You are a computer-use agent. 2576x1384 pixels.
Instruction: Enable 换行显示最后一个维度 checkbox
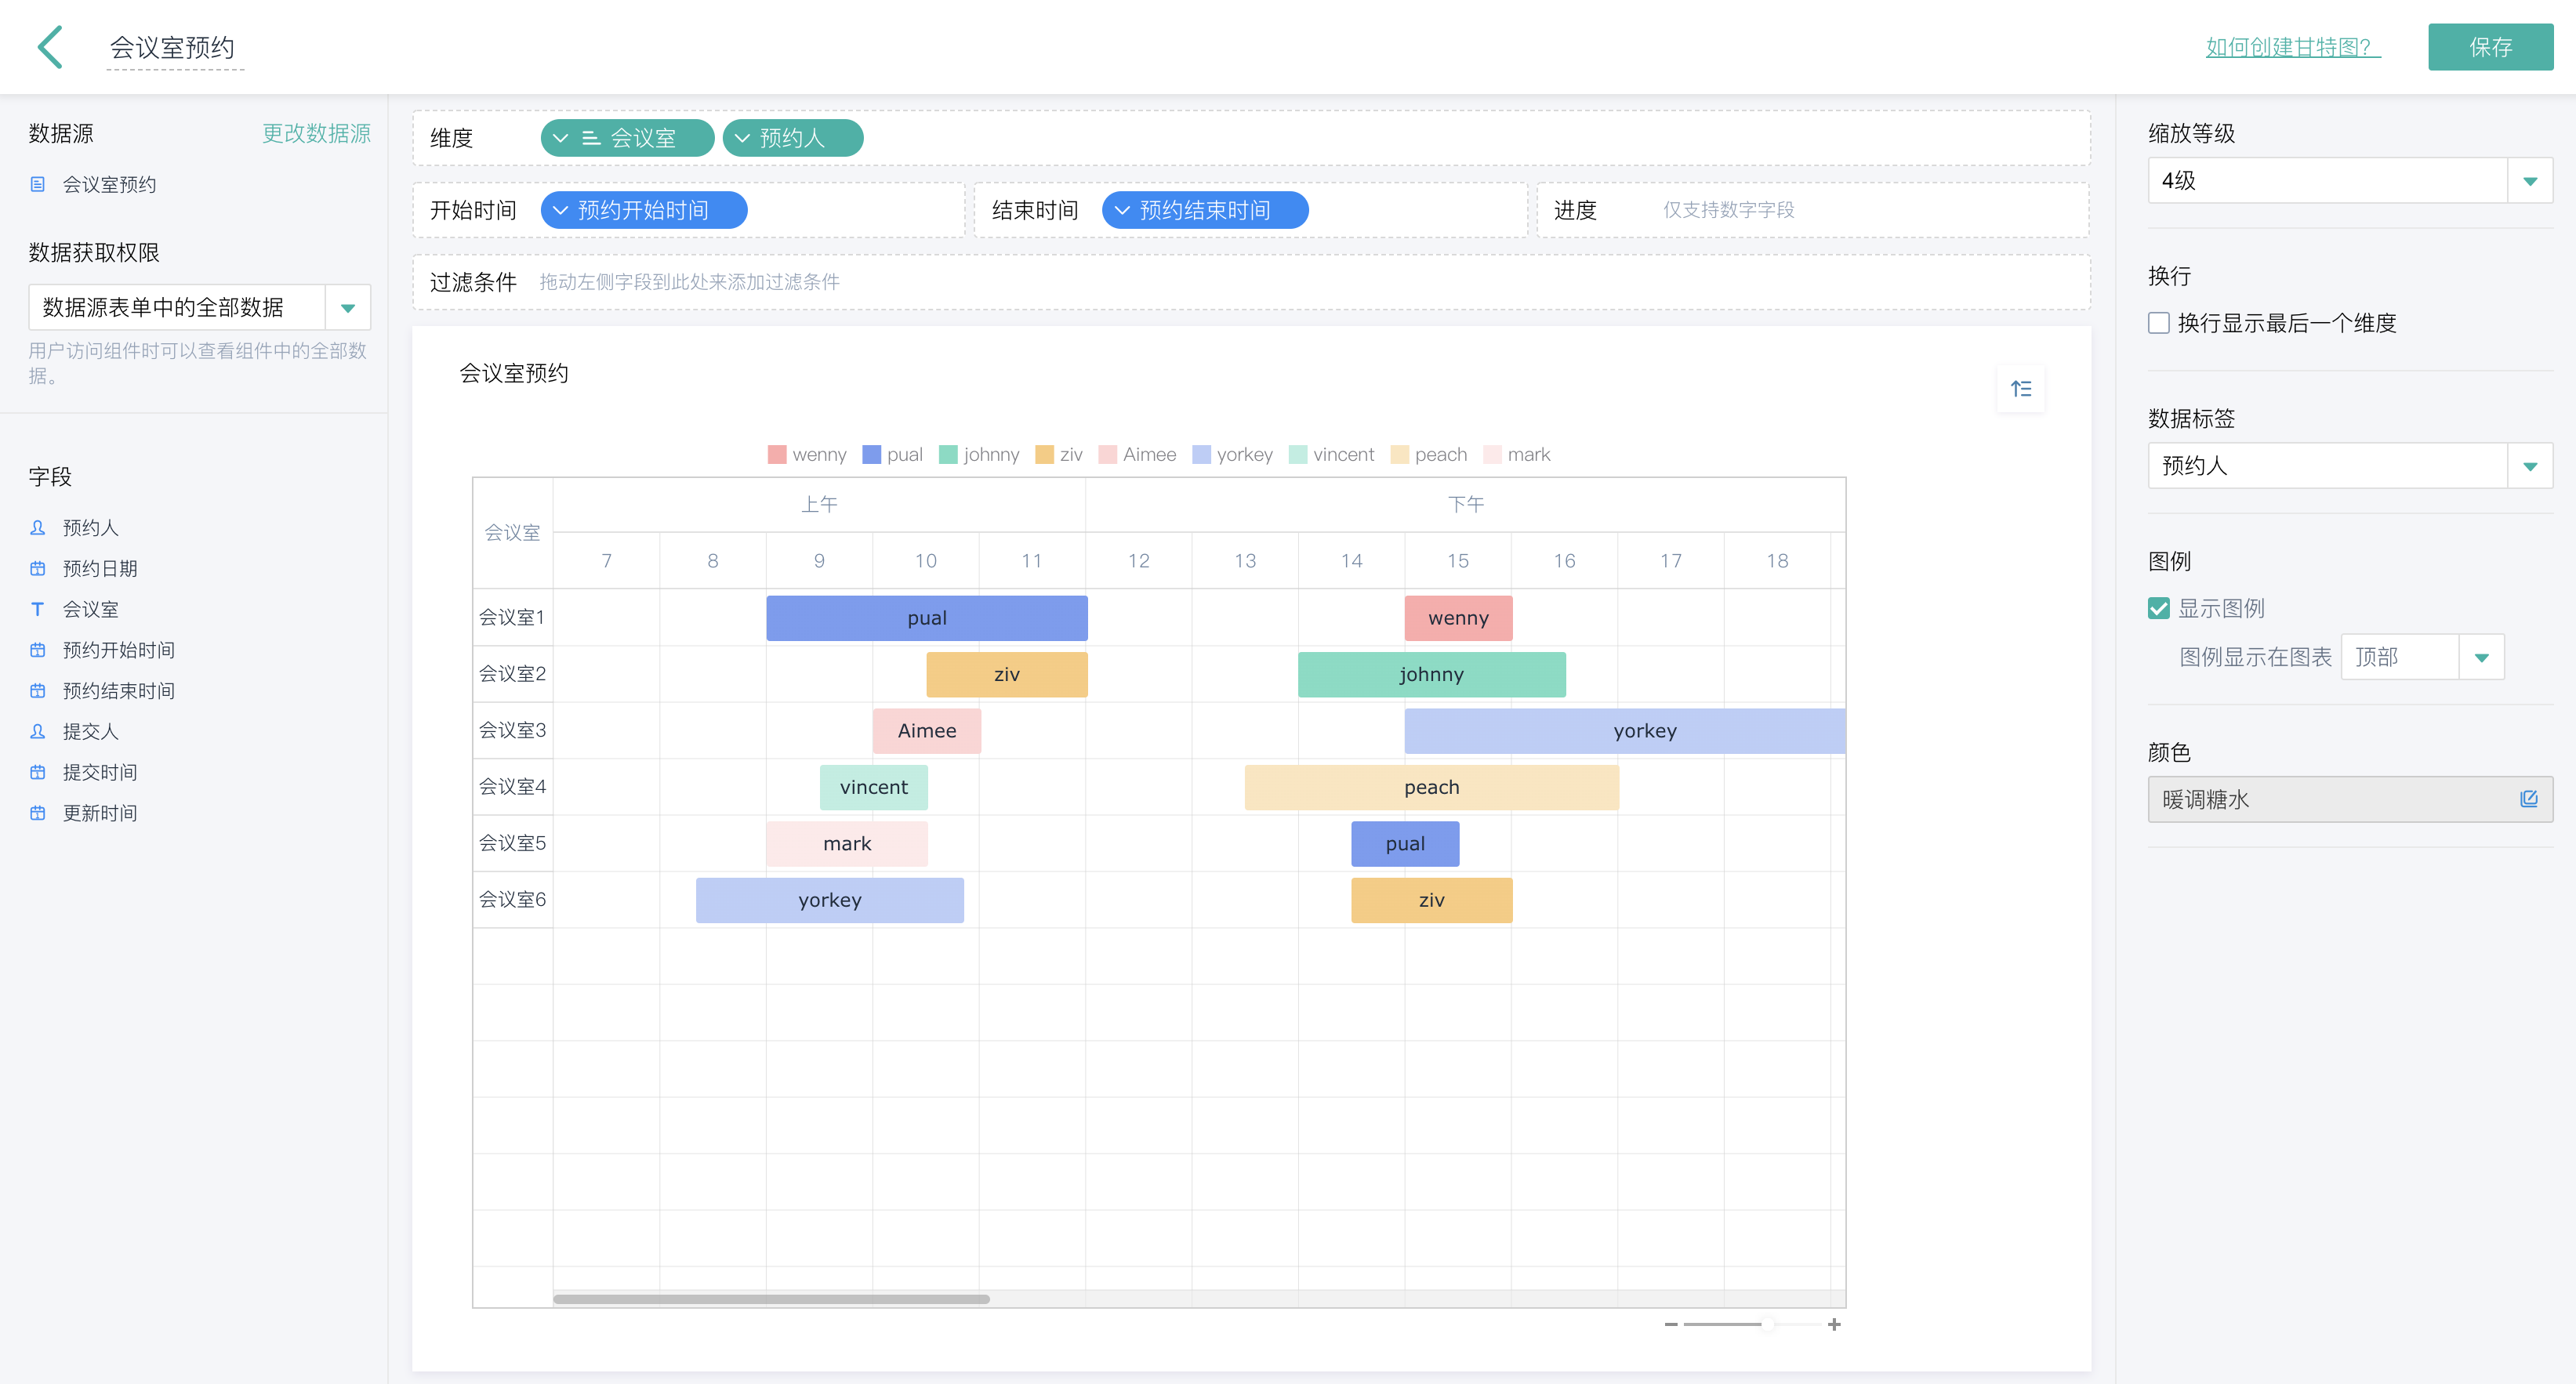pyautogui.click(x=2159, y=323)
